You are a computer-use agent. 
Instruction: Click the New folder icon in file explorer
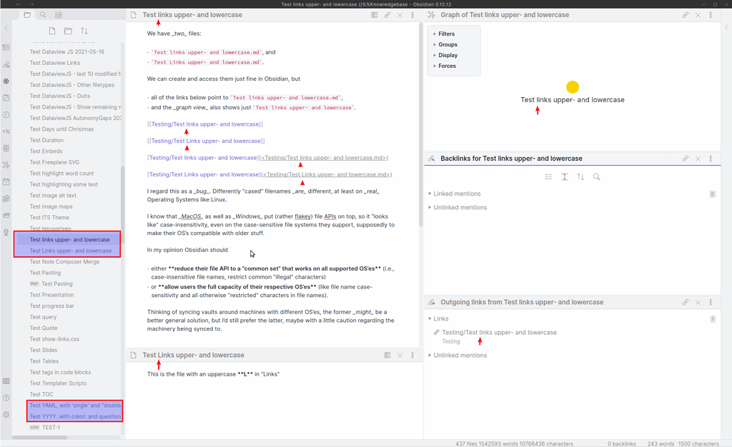pos(68,31)
